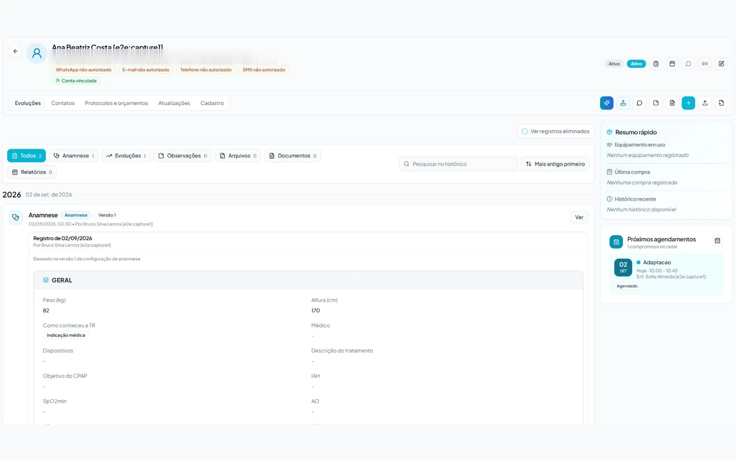This screenshot has width=736, height=460.
Task: Click the light blue upload tray icon
Action: pyautogui.click(x=623, y=103)
